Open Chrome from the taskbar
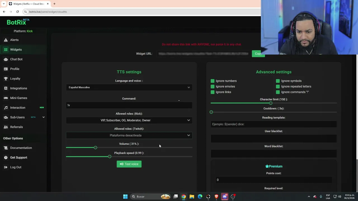Image resolution: width=358 pixels, height=201 pixels. pyautogui.click(x=183, y=197)
